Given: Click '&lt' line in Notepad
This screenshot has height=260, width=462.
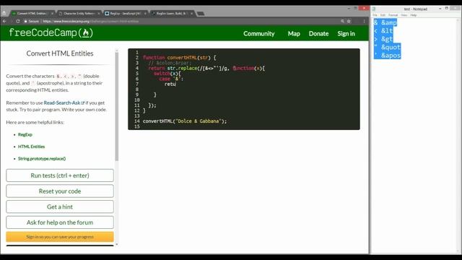Looking at the screenshot, I should pyautogui.click(x=383, y=30).
